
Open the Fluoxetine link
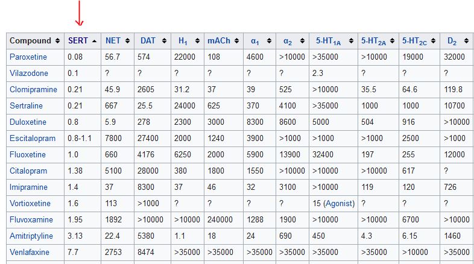pyautogui.click(x=28, y=155)
